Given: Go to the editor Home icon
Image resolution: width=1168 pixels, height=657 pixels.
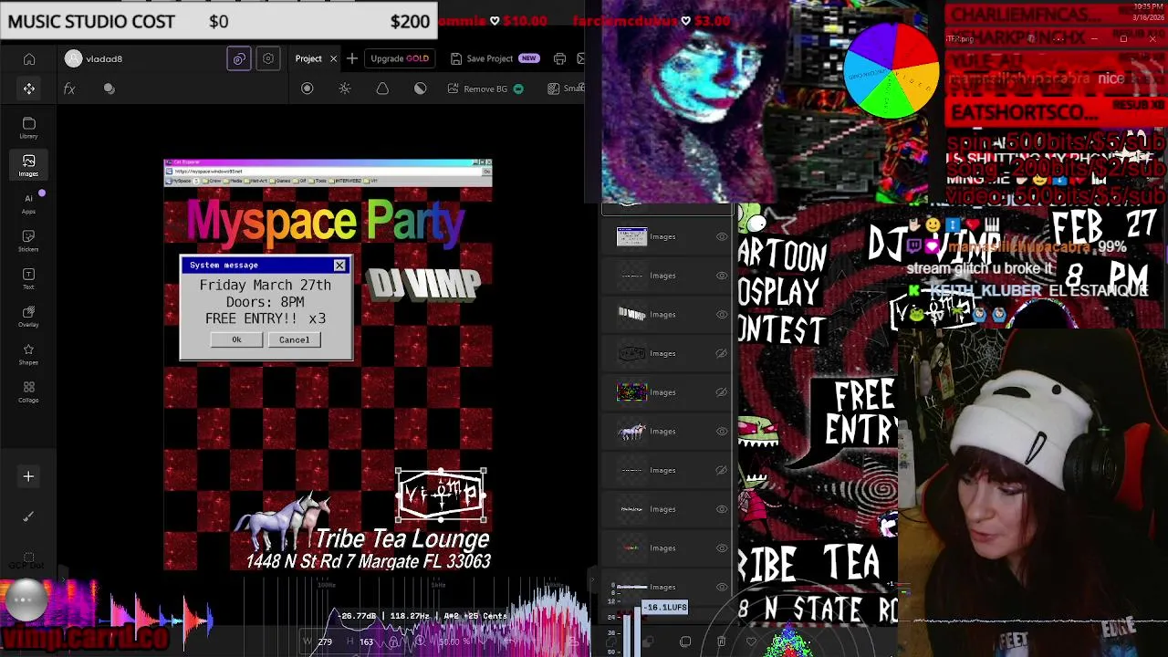Looking at the screenshot, I should [29, 59].
